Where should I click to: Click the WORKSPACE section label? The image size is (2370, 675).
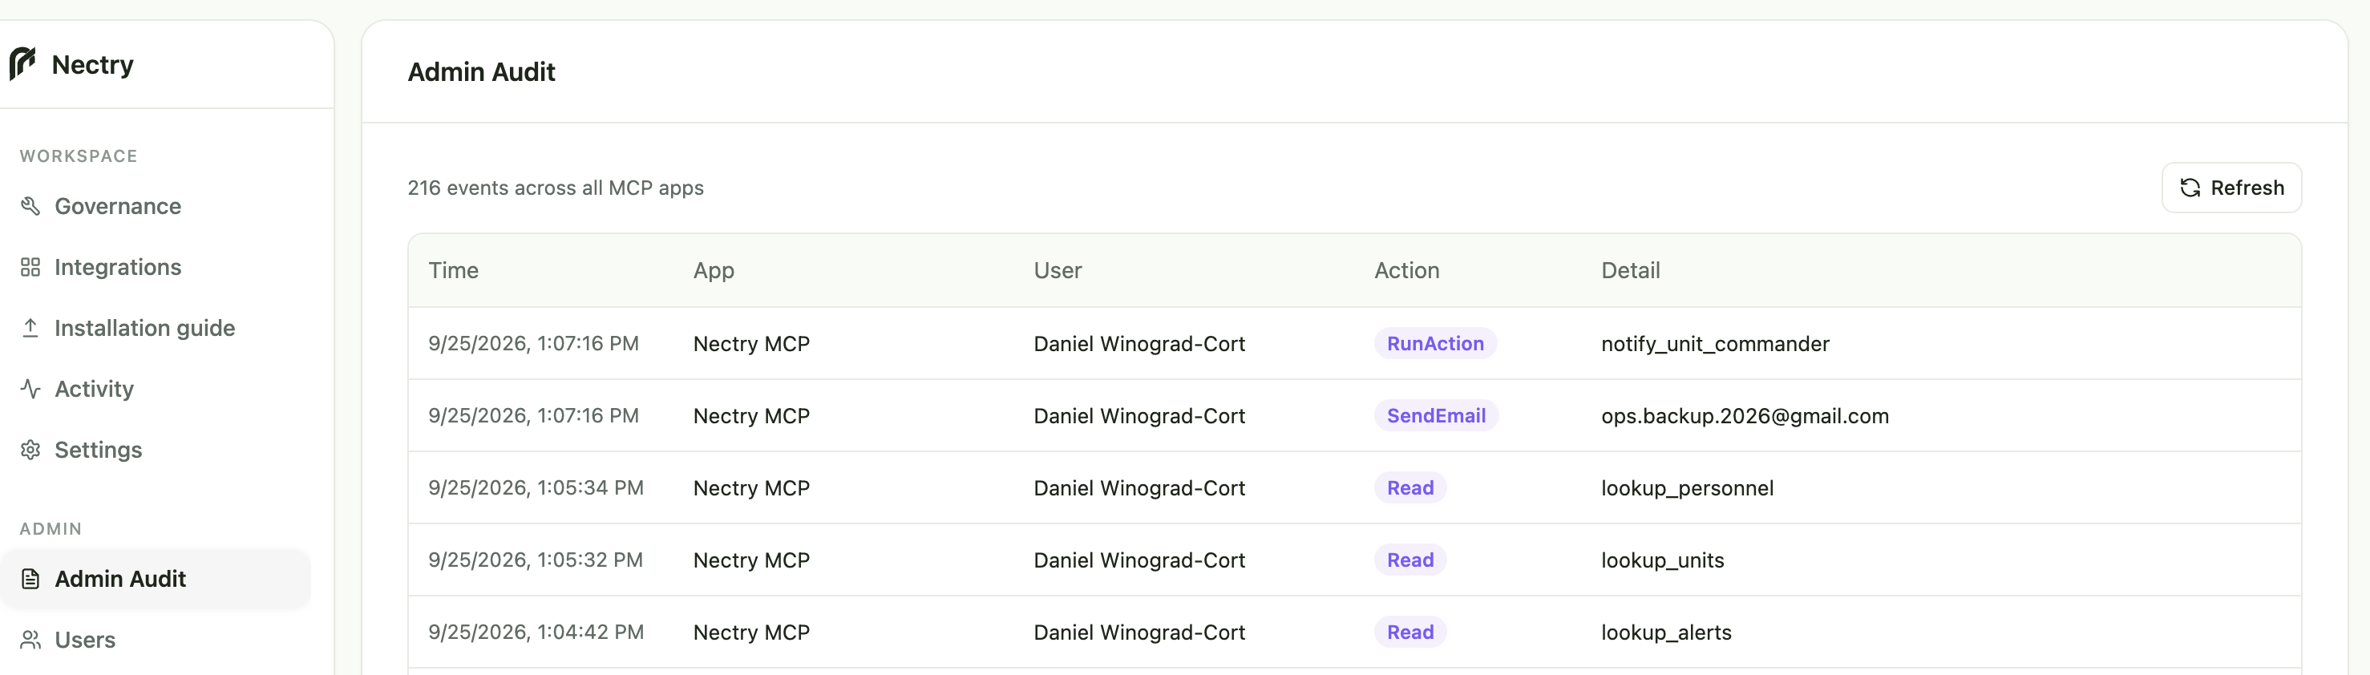[79, 156]
